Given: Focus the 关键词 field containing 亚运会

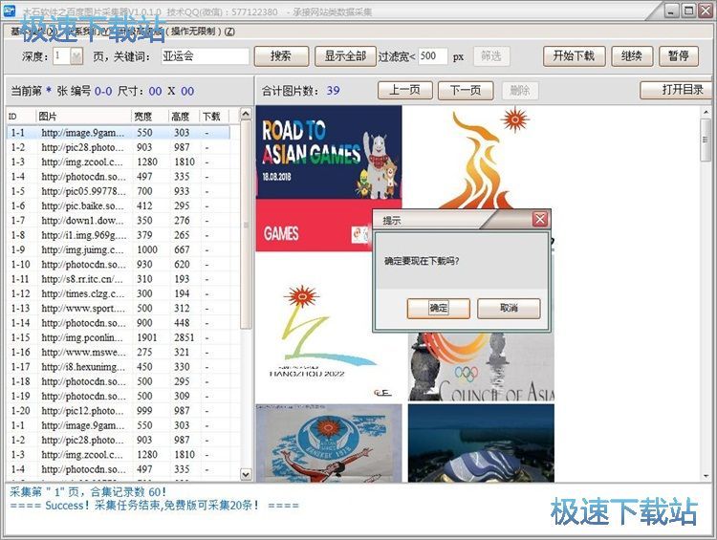Looking at the screenshot, I should 205,56.
